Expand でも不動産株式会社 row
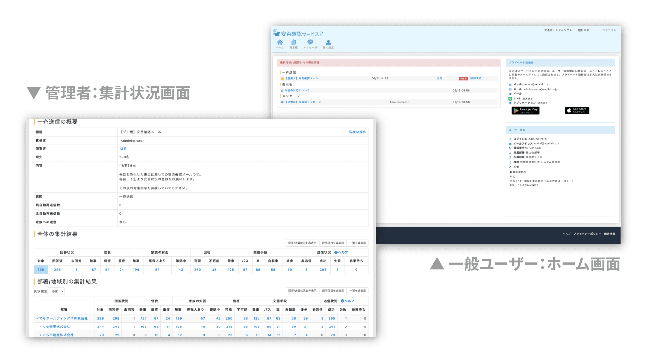 (40, 335)
